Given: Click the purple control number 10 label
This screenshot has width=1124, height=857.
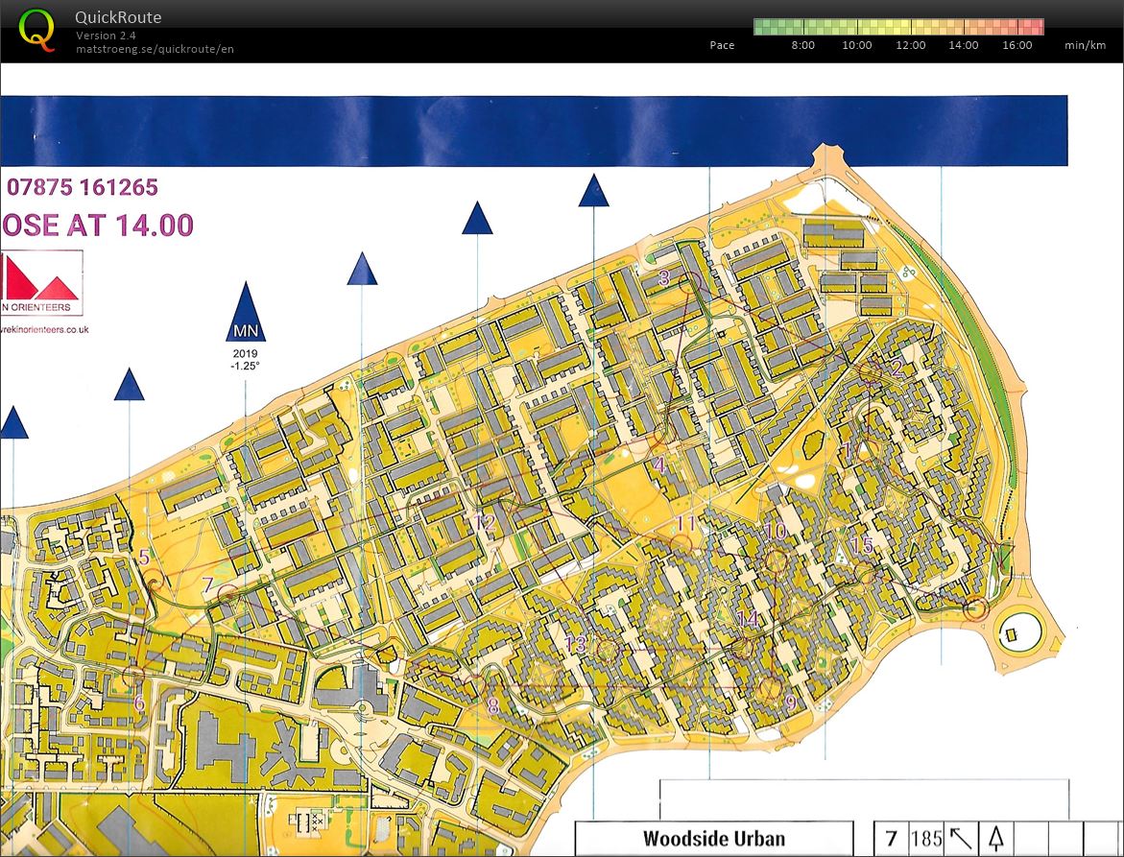Looking at the screenshot, I should click(776, 531).
